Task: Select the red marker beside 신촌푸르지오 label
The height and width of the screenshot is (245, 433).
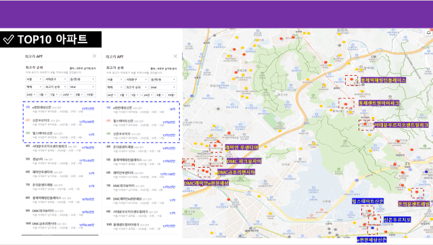Action: [375, 219]
